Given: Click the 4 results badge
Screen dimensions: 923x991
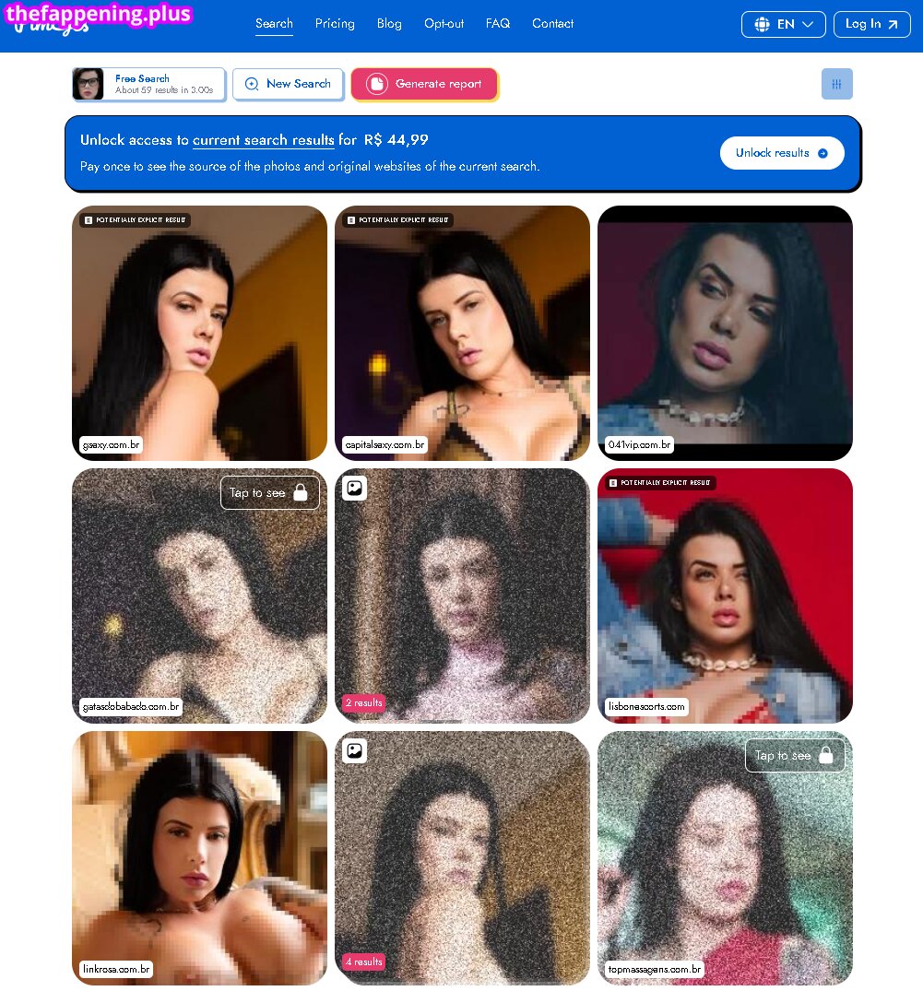Looking at the screenshot, I should coord(364,962).
